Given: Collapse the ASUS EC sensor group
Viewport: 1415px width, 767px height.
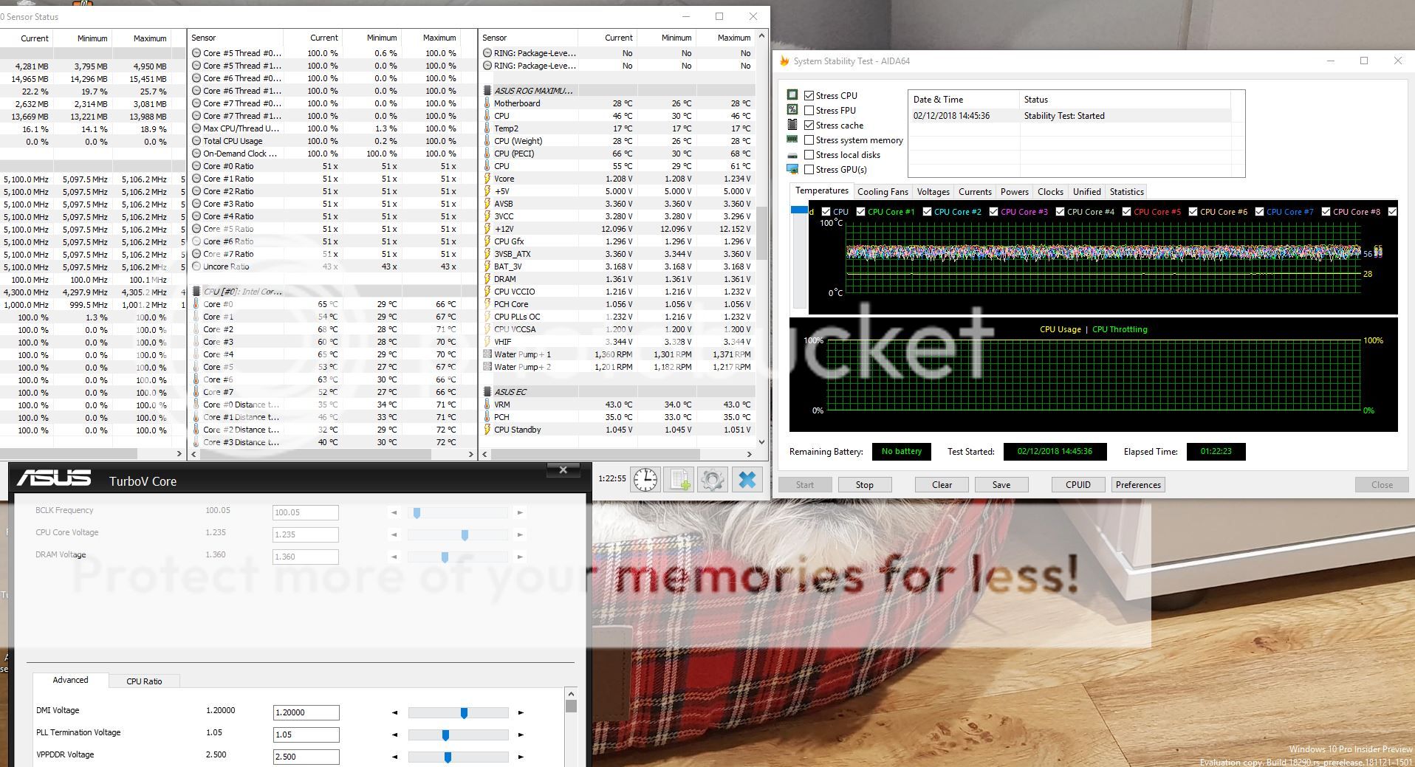Looking at the screenshot, I should coord(487,392).
